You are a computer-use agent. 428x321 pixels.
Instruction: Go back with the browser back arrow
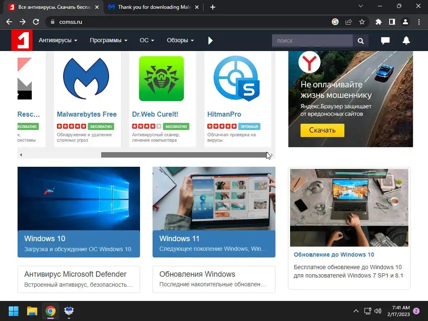9,22
